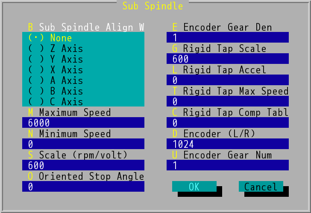Focus the Maximum Speed field showing 6000
The image size is (311, 213).
point(83,122)
